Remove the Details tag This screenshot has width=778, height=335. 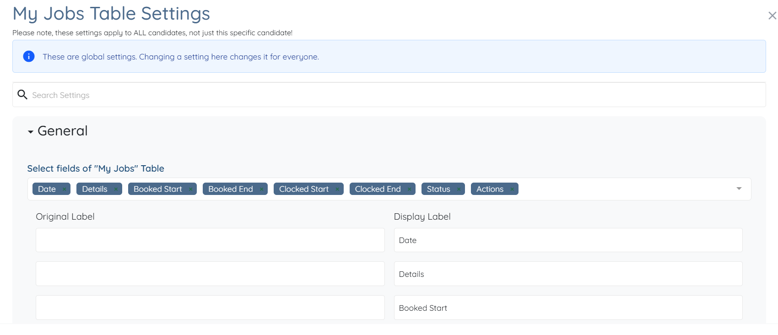point(116,189)
